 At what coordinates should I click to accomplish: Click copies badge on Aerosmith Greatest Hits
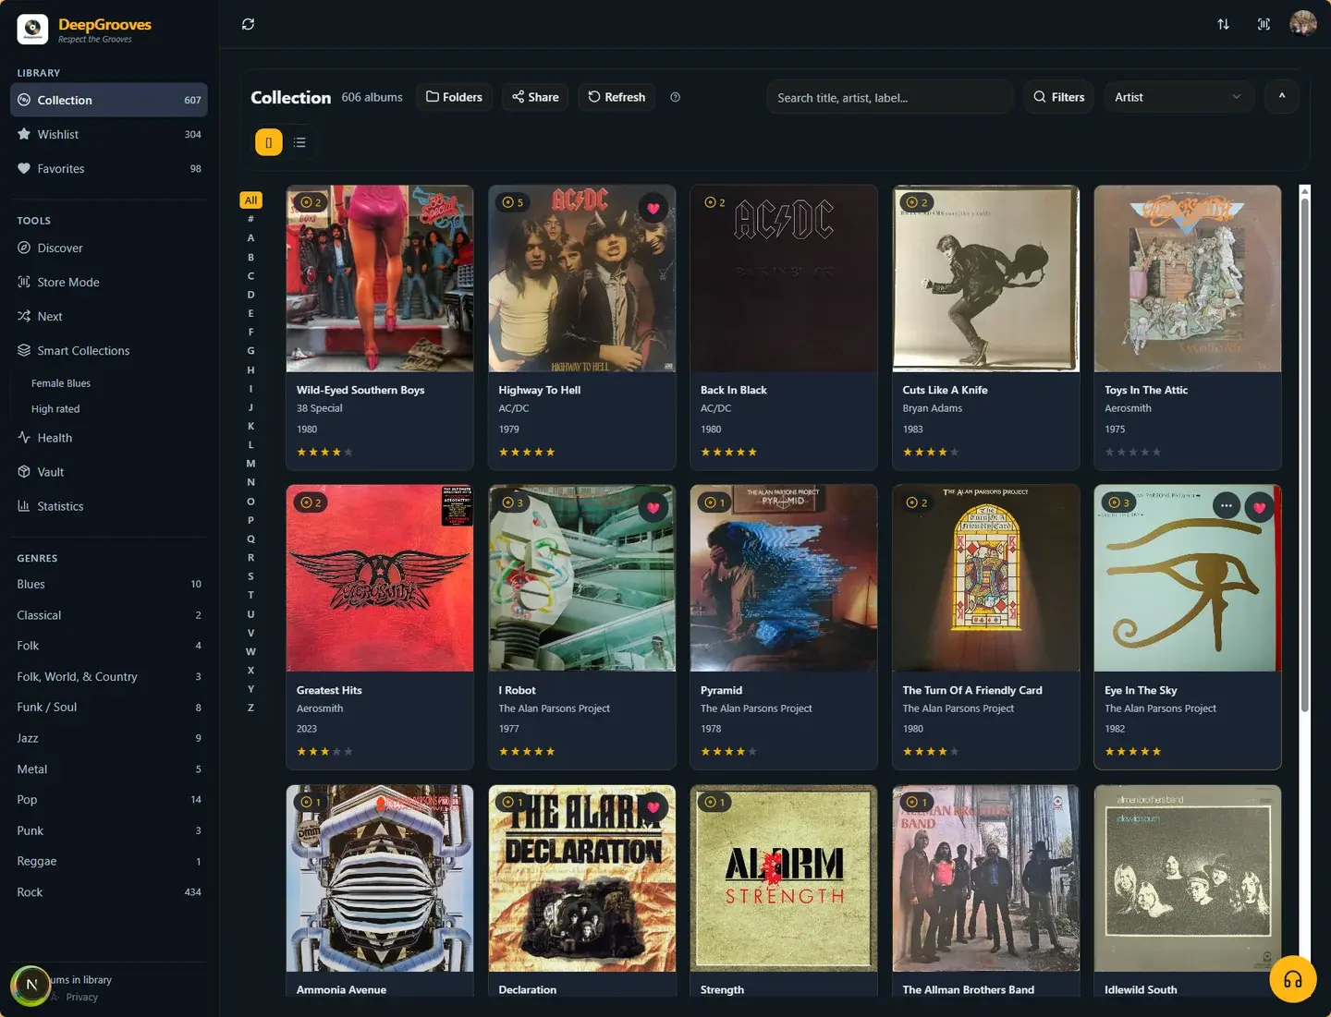[x=311, y=502]
